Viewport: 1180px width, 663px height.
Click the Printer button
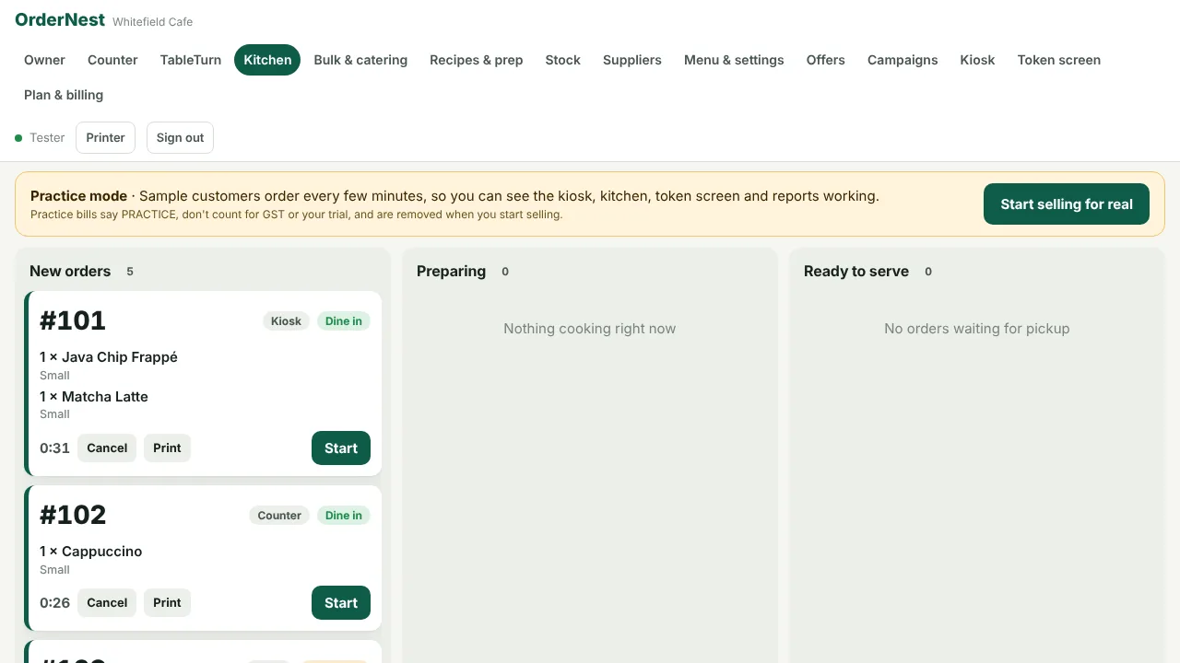(x=106, y=137)
